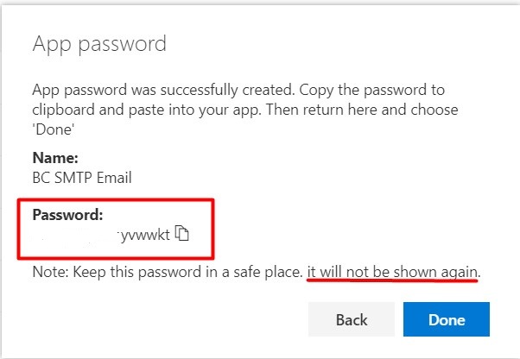Click blank area left of Back button
The image size is (520, 359).
coord(173,319)
